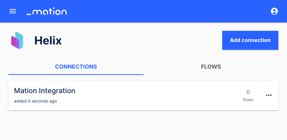Click the 0 flows count number
This screenshot has height=140, width=287.
point(248,92)
